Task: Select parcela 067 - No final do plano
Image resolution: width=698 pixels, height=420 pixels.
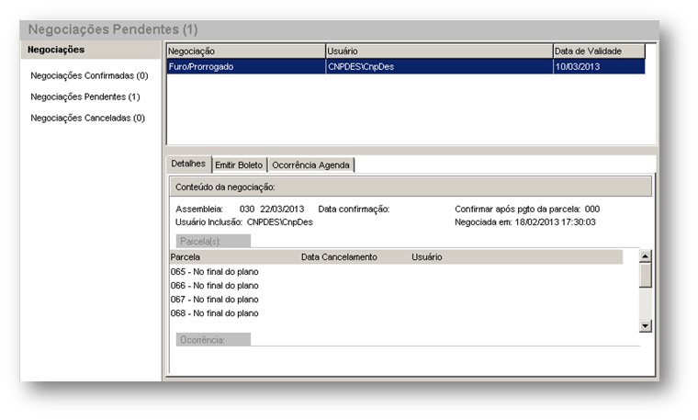Action: [x=214, y=300]
